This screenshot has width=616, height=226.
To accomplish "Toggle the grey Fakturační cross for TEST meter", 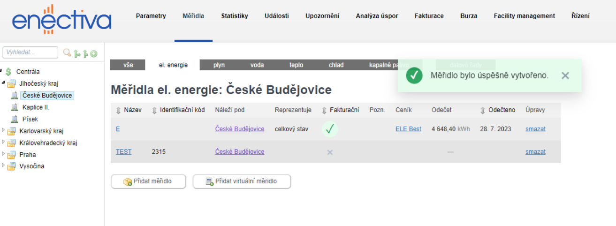I will [330, 152].
